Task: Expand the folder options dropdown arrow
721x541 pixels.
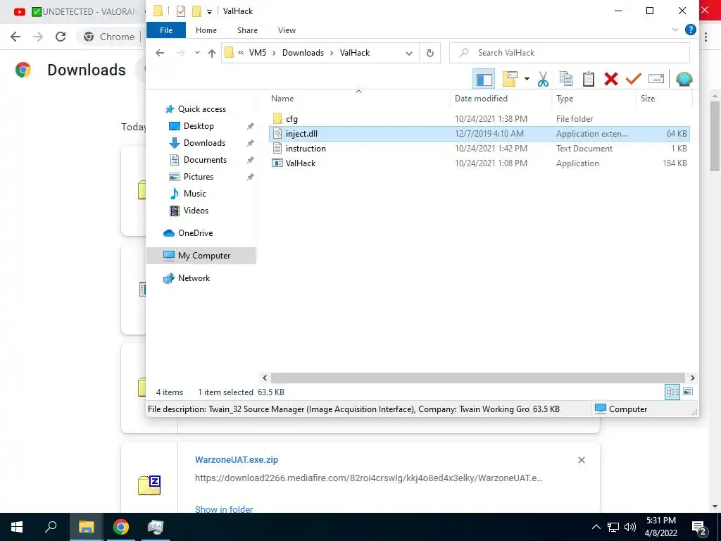Action: pyautogui.click(x=527, y=79)
